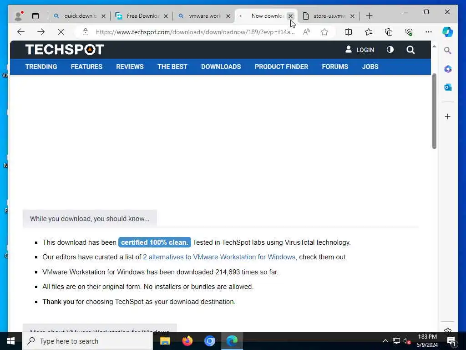The image size is (466, 350).
Task: Click the 'certified 100% clean.' badge
Action: [x=155, y=242]
